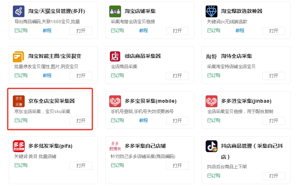Click description 抖店后台商品上下架

coord(227,167)
